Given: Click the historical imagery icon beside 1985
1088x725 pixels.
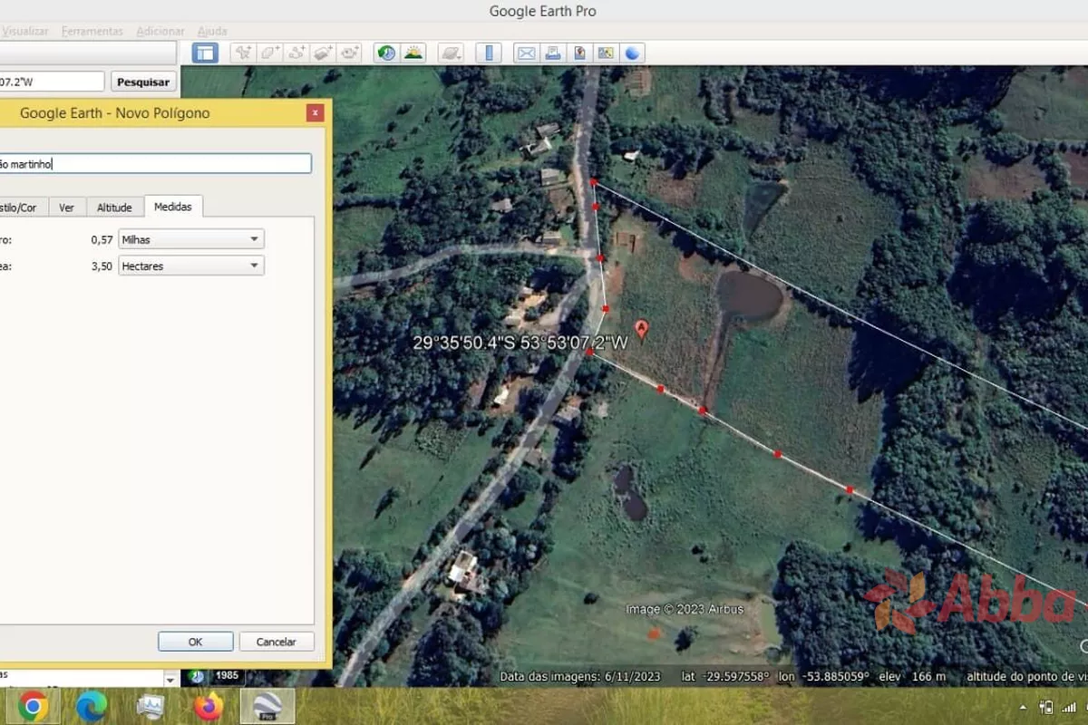Looking at the screenshot, I should (196, 676).
